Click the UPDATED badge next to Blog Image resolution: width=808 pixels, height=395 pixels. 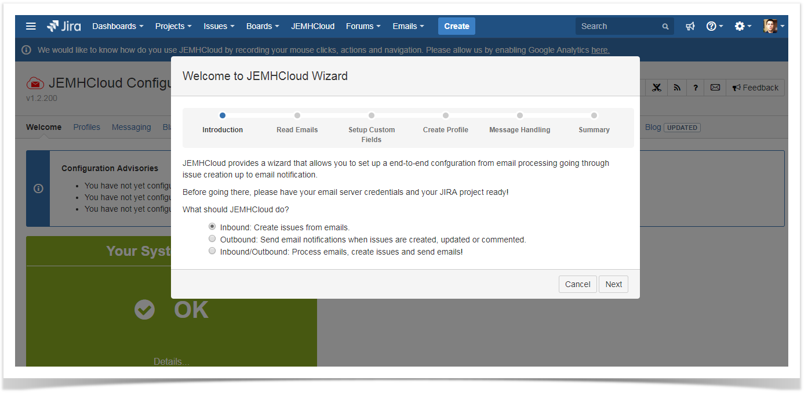(682, 128)
